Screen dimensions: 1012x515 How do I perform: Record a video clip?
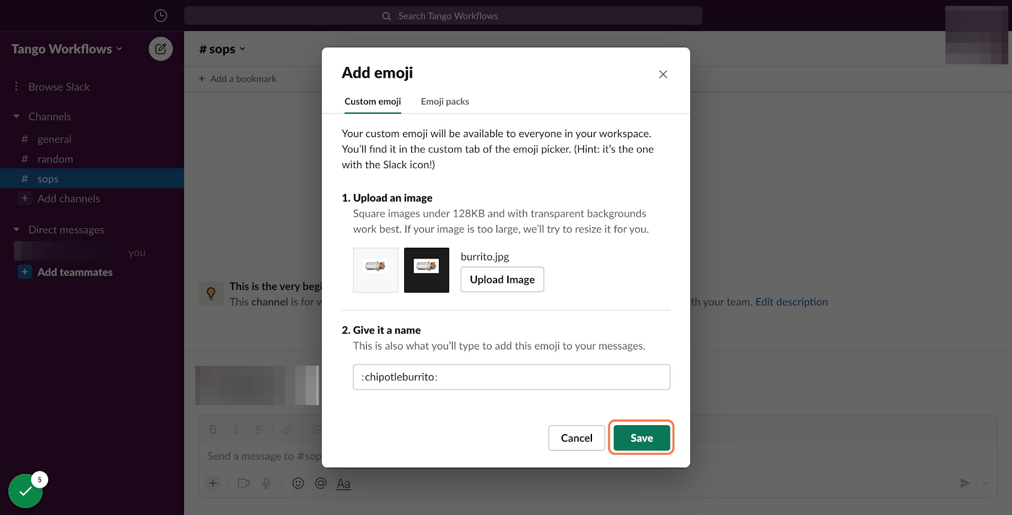244,483
